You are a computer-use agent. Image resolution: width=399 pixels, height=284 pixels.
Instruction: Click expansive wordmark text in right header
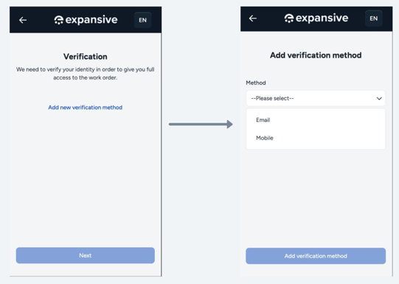tap(322, 18)
